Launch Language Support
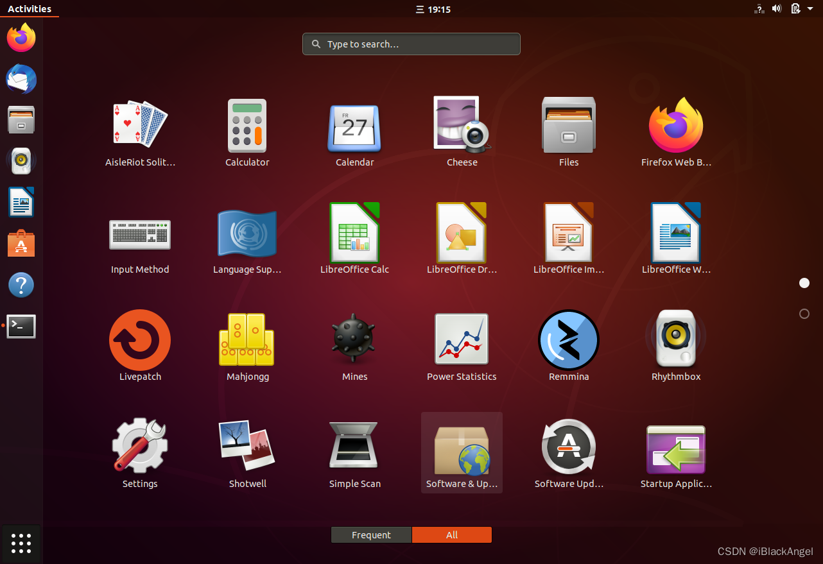This screenshot has height=564, width=823. (247, 241)
